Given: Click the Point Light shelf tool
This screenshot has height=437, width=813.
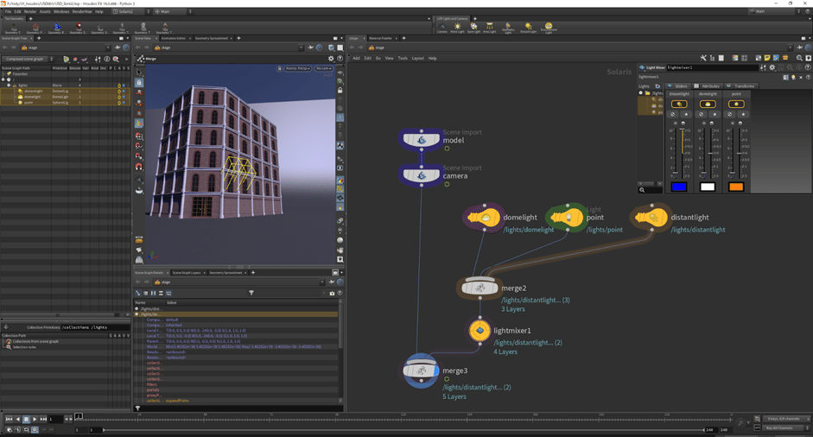Looking at the screenshot, I should (x=457, y=28).
